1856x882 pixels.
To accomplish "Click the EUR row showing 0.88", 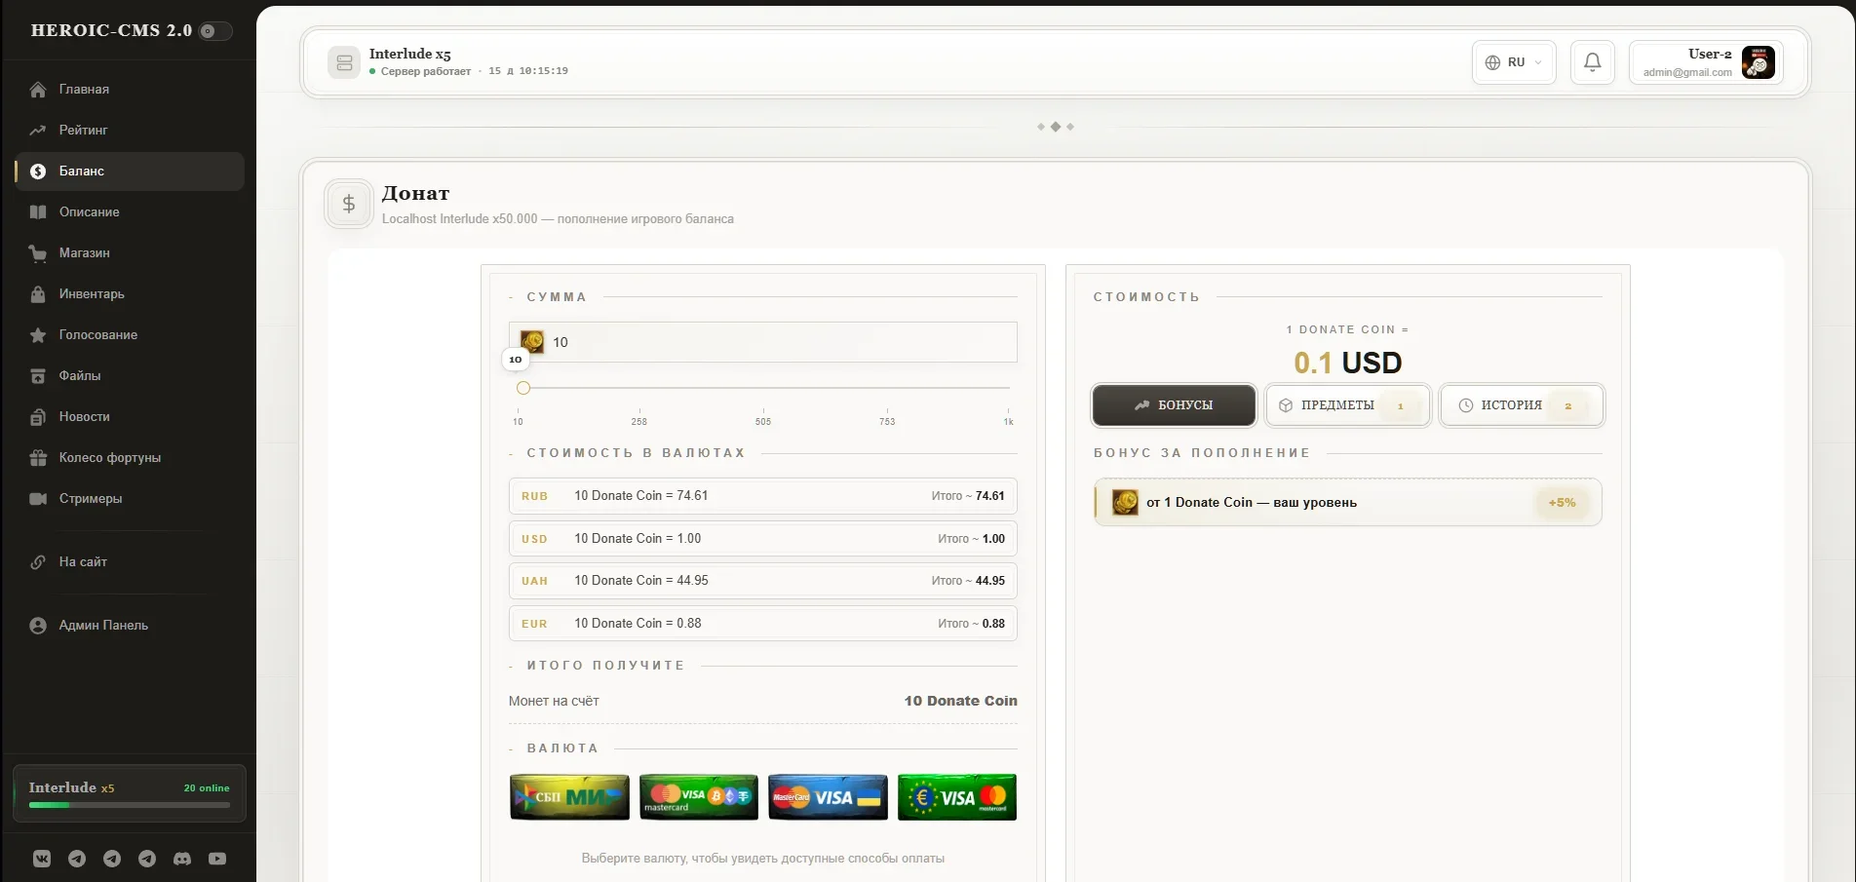I will pos(763,624).
